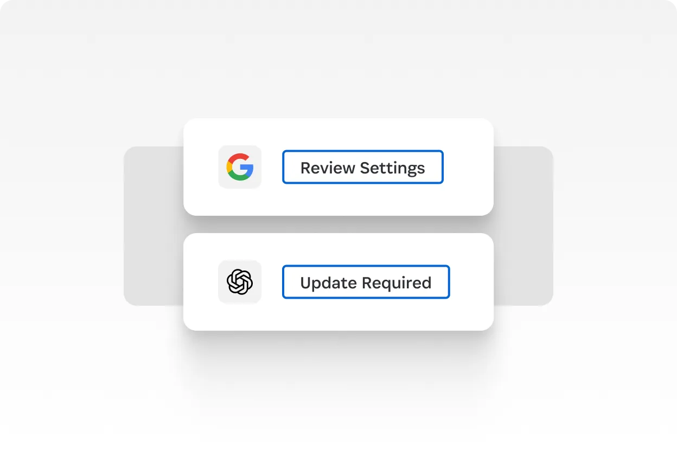This screenshot has height=451, width=677.
Task: Open the OpenAI integration card
Action: click(x=338, y=282)
